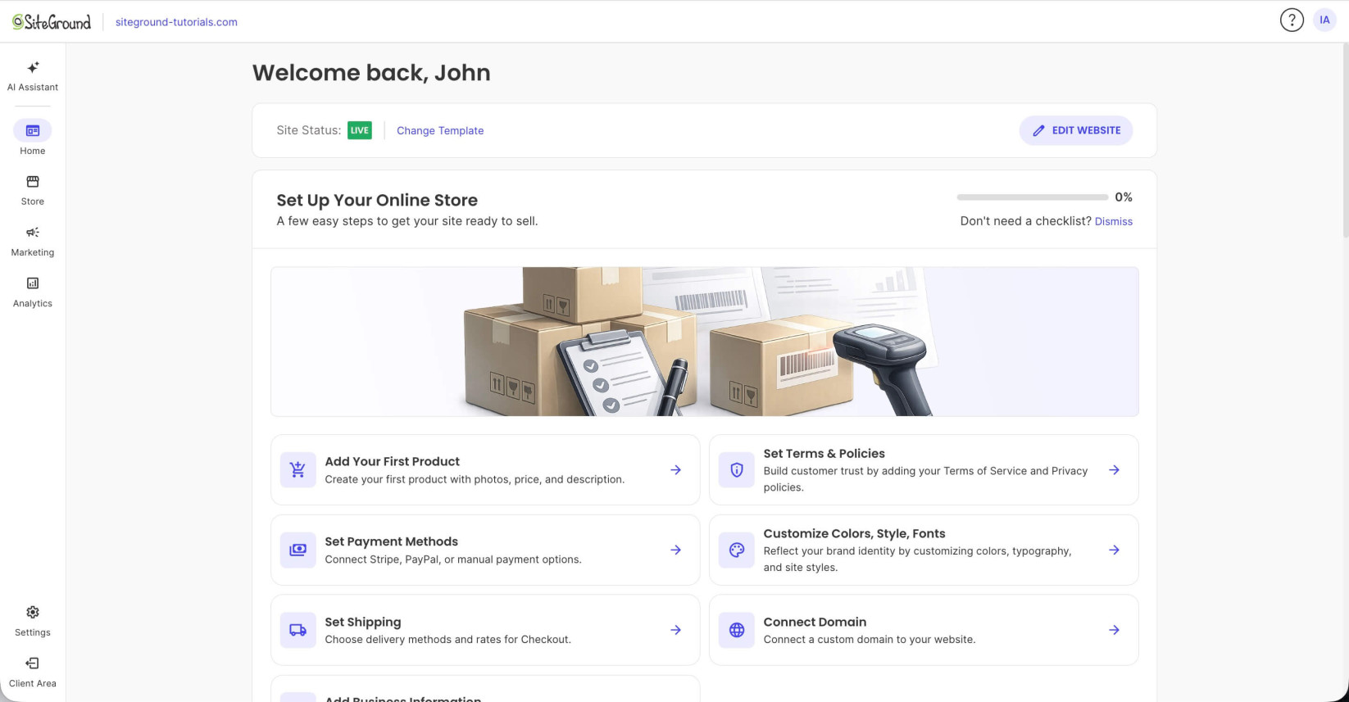Open arrow on Set Shipping card
This screenshot has height=702, width=1349.
pyautogui.click(x=675, y=630)
